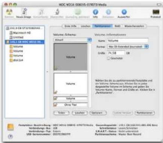
Task: Open the Volume-Schema dropdown showing Aktuell
Action: (x=72, y=40)
